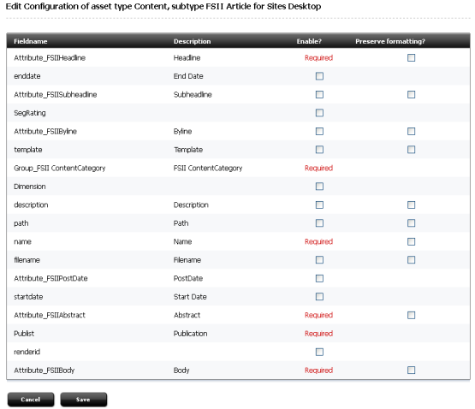Toggle Preserve formatting for Attribute_FSIIByline
The image size is (475, 409).
point(411,131)
